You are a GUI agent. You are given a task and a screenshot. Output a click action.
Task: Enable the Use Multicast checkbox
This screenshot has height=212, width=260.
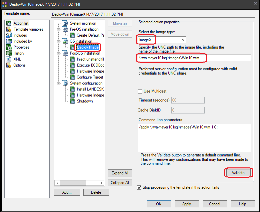pyautogui.click(x=140, y=91)
